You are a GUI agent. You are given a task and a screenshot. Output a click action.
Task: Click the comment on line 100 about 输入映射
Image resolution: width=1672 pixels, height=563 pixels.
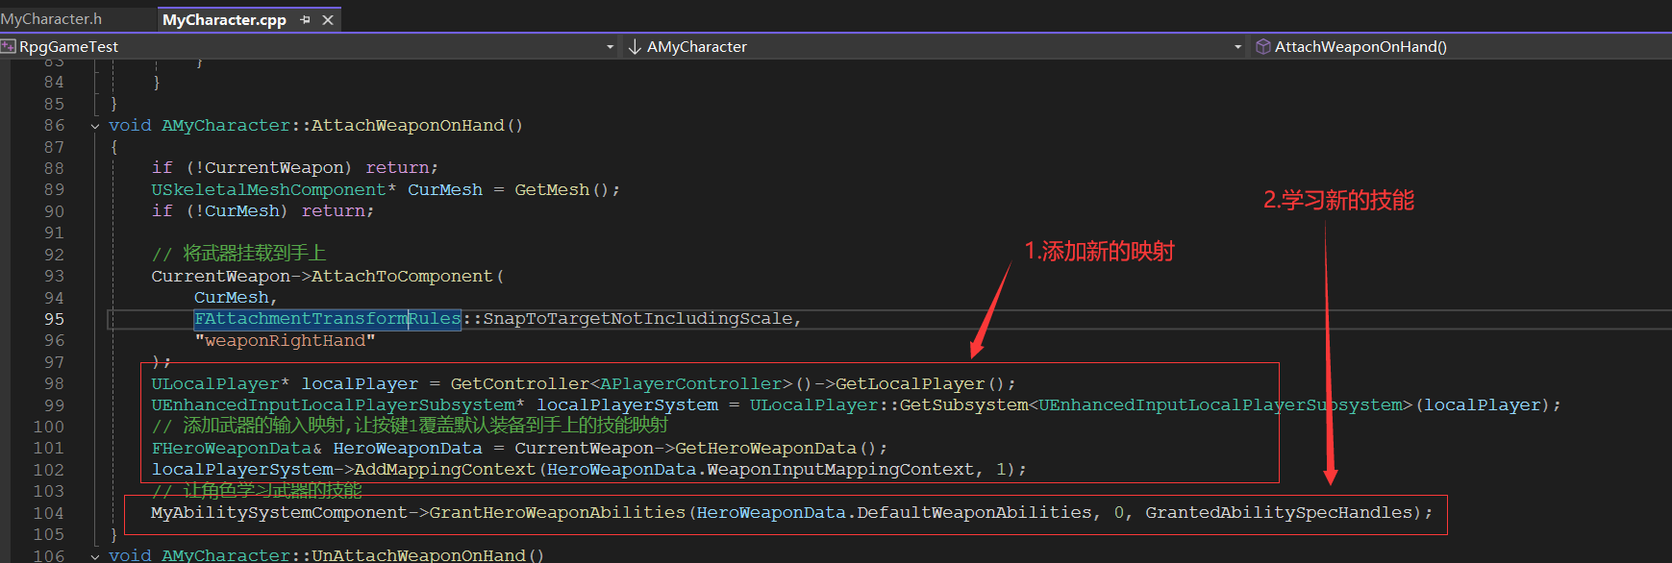[410, 426]
